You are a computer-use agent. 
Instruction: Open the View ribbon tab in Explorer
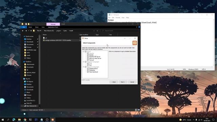coord(43,27)
